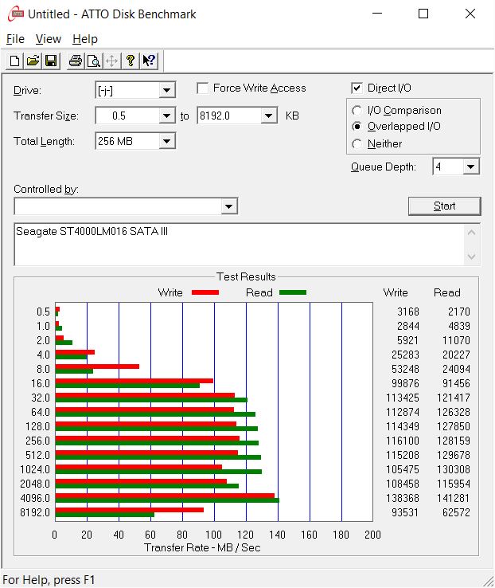Maximize the ATTO Disk Benchmark window
The width and height of the screenshot is (495, 588).
tap(423, 14)
